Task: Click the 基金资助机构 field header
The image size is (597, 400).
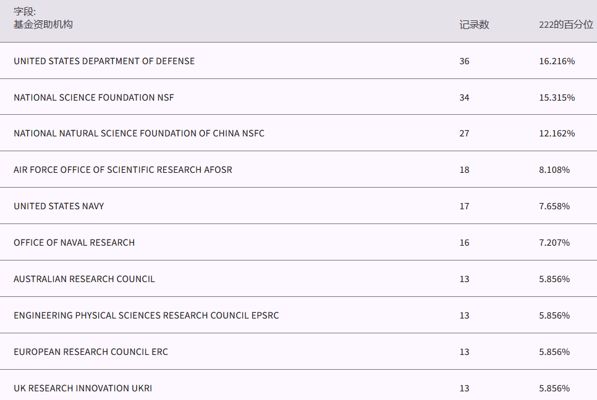Action: (x=43, y=24)
